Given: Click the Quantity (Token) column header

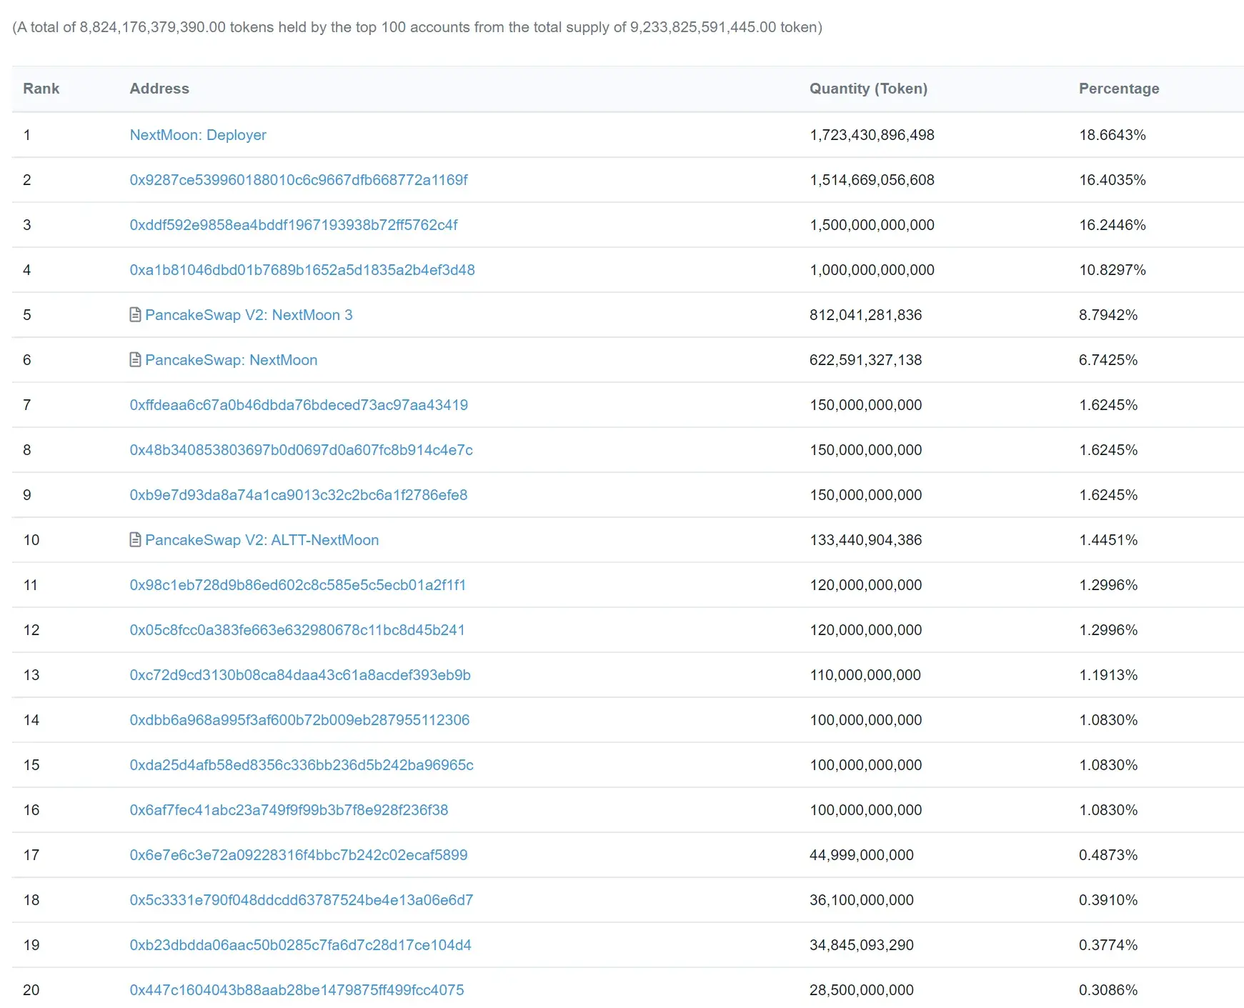Looking at the screenshot, I should click(868, 89).
